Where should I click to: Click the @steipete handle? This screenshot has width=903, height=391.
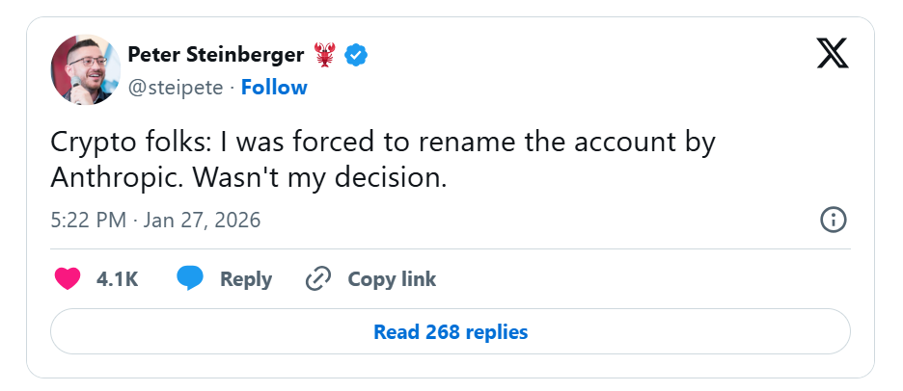tap(176, 88)
